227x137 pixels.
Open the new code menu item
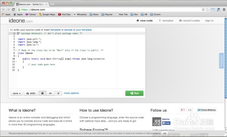pyautogui.click(x=145, y=21)
